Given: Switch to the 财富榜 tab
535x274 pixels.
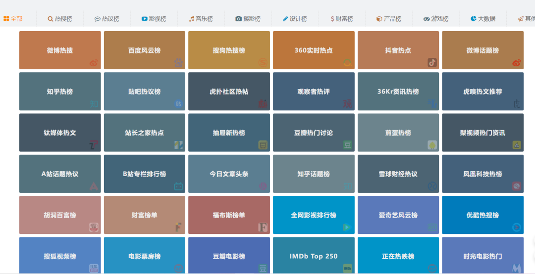Looking at the screenshot, I should [x=342, y=19].
